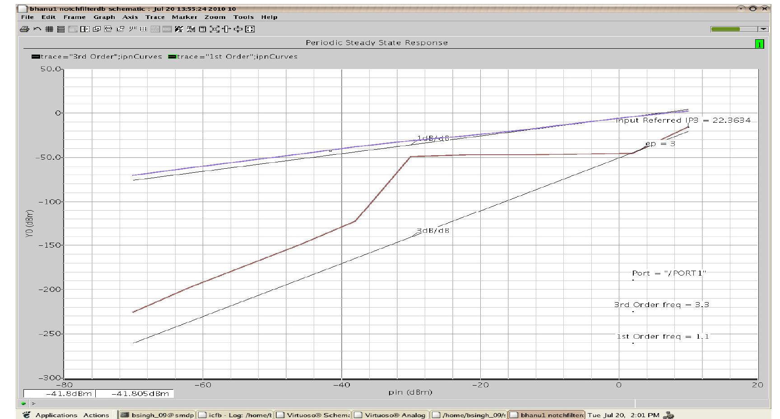Switch to Virtuoso Analog taskbar item
This screenshot has height=419, width=780.
[x=391, y=415]
